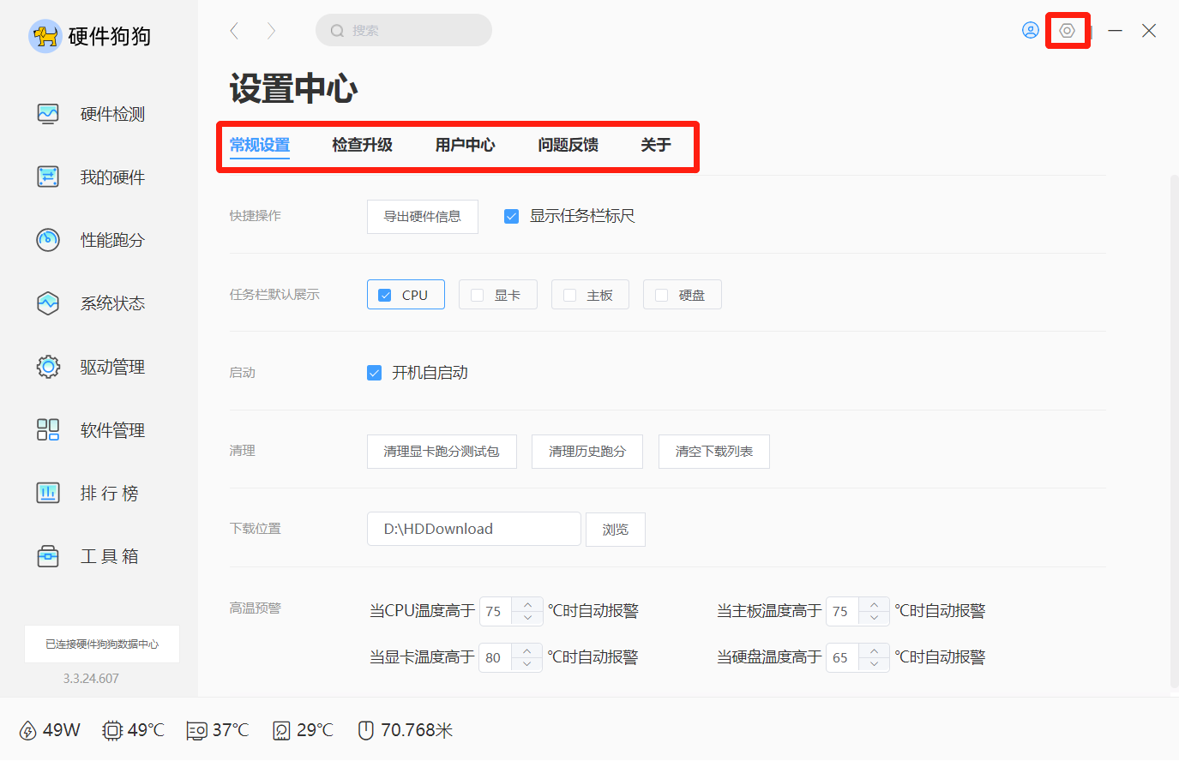This screenshot has height=761, width=1179.
Task: Click the mouse distance icon
Action: pos(366,730)
